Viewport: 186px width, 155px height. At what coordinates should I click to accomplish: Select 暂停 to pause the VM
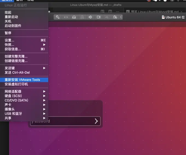click(24, 33)
